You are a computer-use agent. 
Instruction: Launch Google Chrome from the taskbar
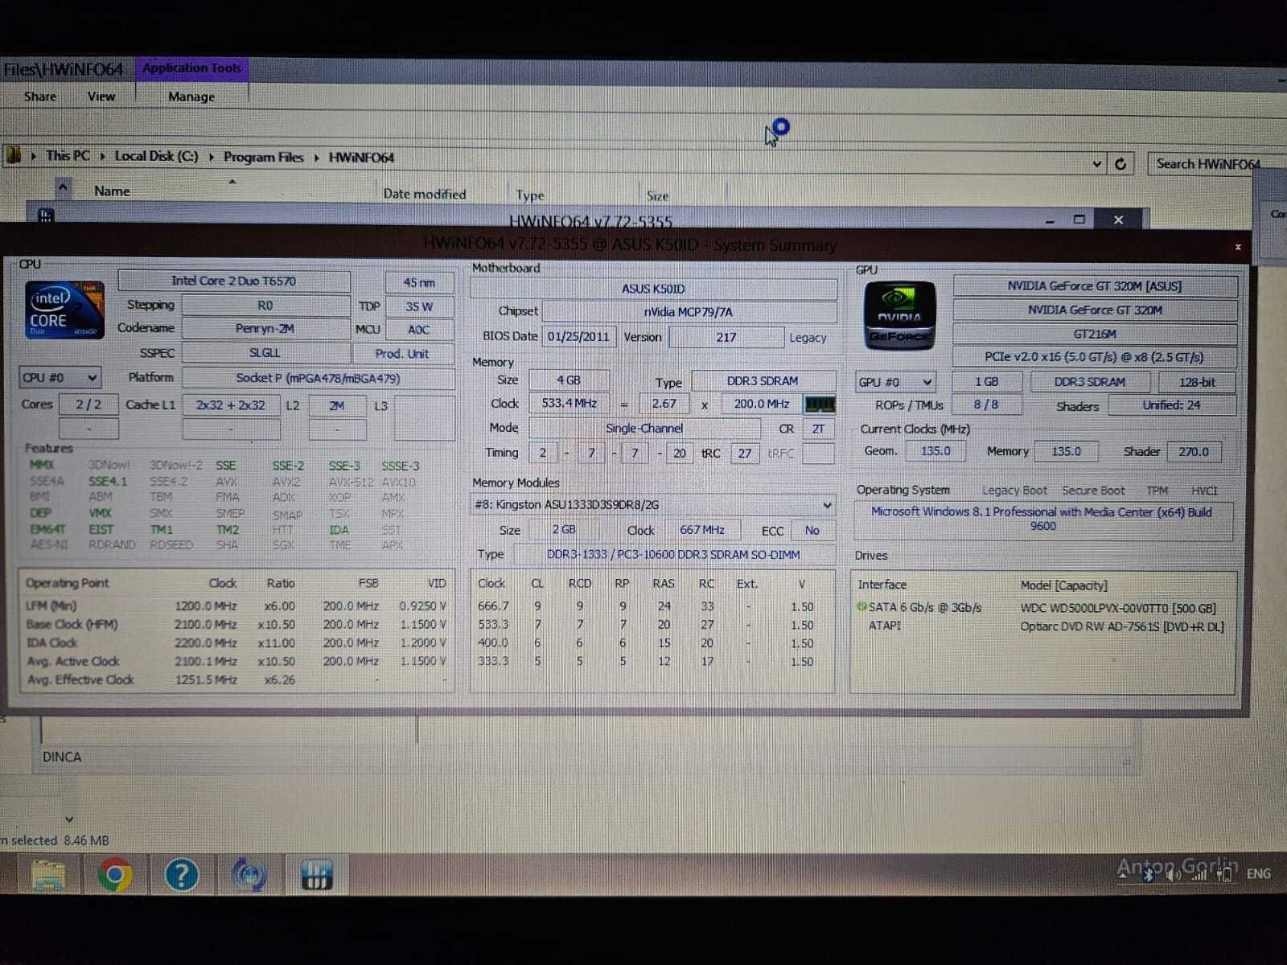coord(115,875)
